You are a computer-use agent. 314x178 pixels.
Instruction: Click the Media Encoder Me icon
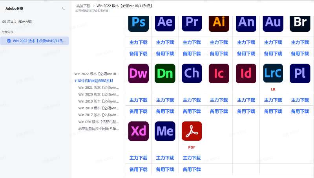click(165, 131)
